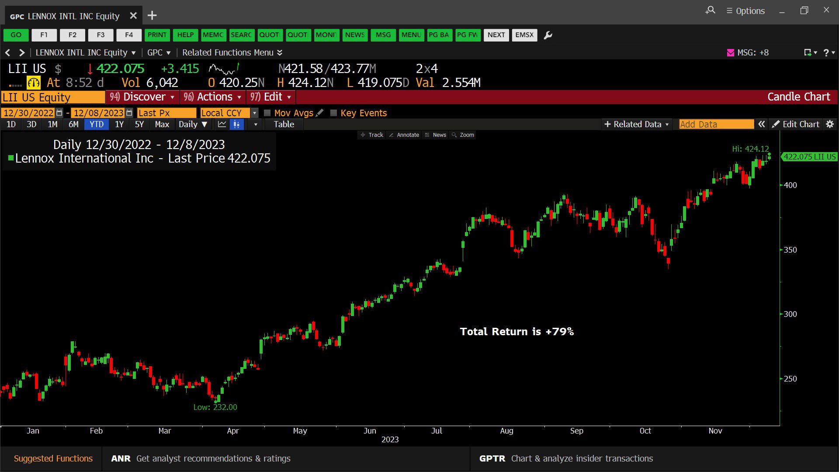Click the NEXT function key
This screenshot has height=472, width=839.
point(496,35)
